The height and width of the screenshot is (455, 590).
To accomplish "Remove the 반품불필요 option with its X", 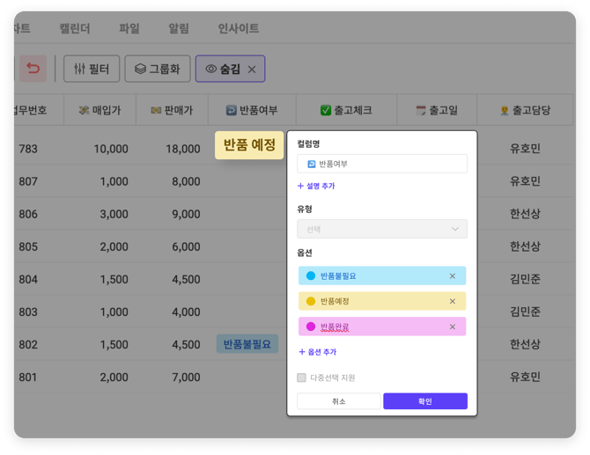I will [x=453, y=276].
